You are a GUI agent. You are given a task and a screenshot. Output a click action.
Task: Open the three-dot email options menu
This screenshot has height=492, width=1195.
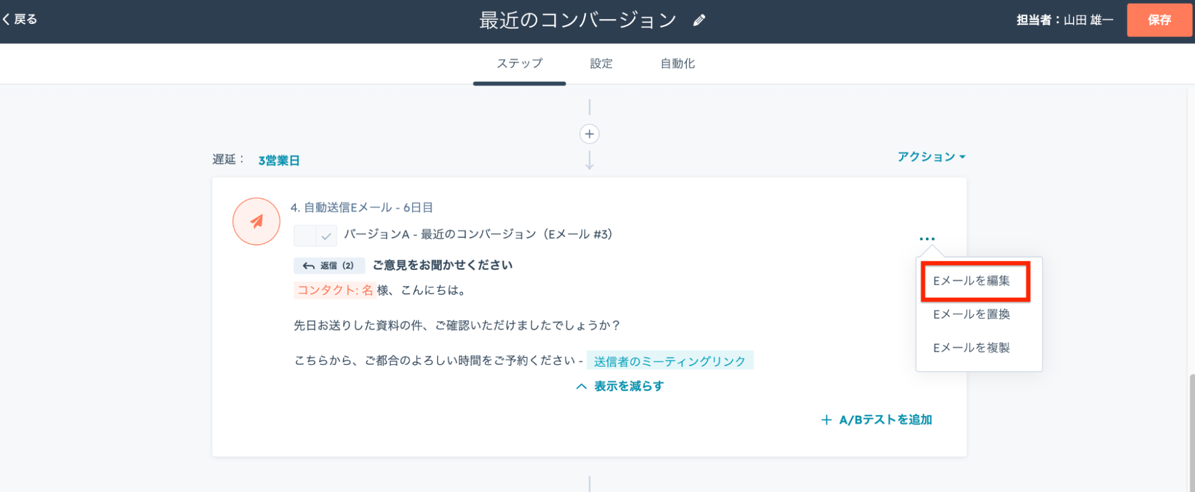927,239
